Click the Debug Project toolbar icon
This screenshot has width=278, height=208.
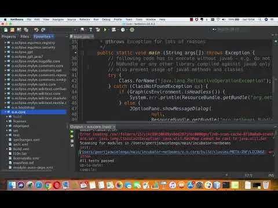tap(114, 30)
